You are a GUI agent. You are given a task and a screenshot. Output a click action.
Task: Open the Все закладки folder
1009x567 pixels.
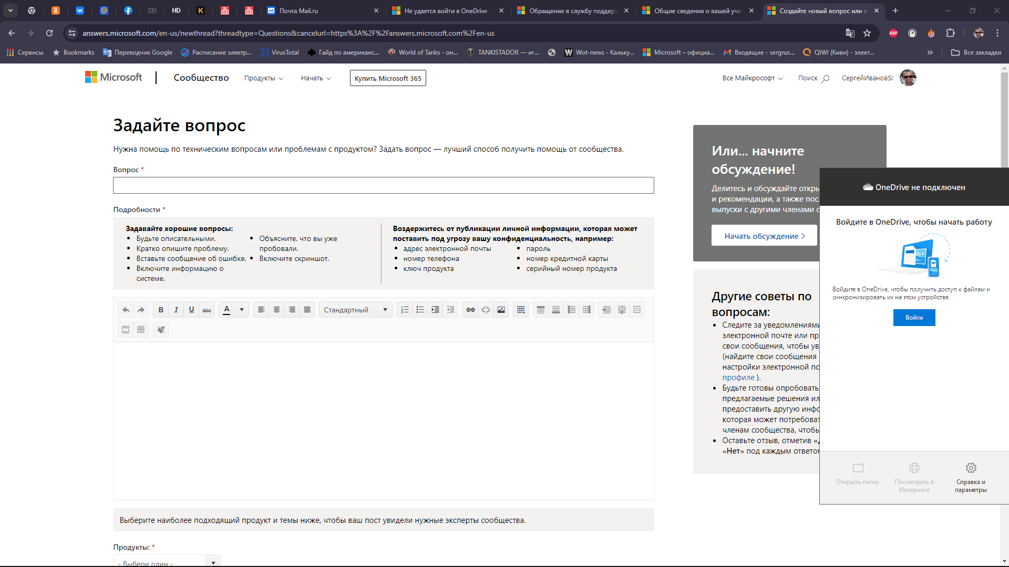click(976, 52)
